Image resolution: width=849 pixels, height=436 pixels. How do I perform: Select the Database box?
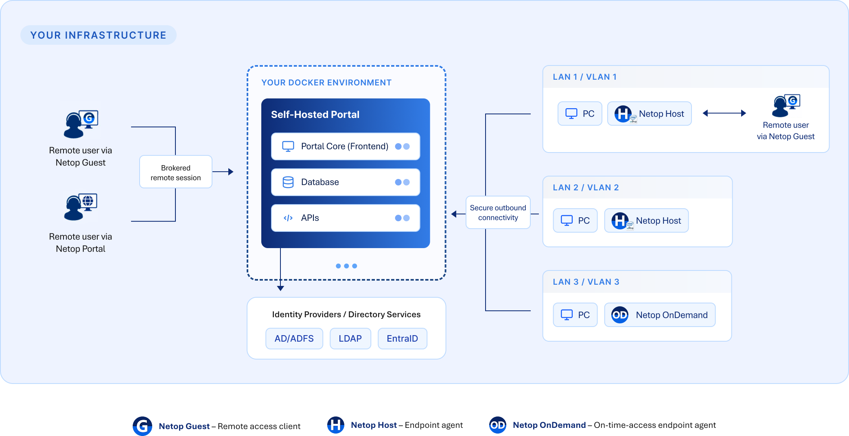click(346, 182)
